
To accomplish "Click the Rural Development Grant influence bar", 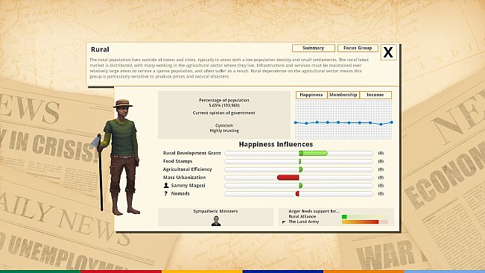I will pos(299,153).
